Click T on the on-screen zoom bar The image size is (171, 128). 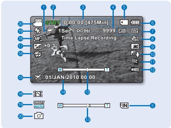coord(107,70)
